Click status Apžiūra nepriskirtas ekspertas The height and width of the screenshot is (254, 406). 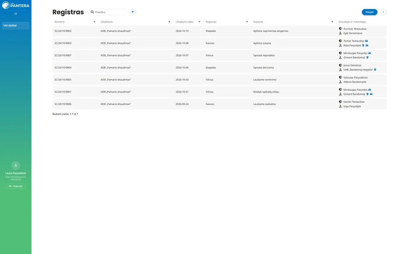(x=271, y=31)
